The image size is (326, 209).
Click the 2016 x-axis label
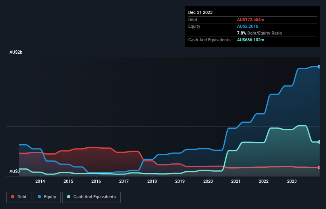[96, 181]
